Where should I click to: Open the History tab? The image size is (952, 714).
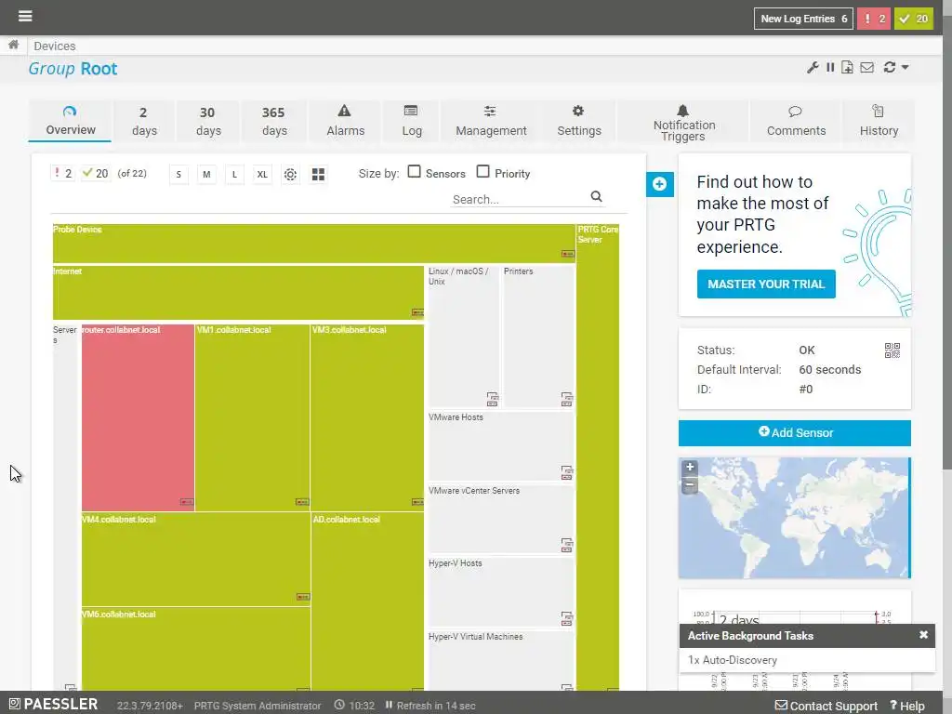[x=879, y=121]
